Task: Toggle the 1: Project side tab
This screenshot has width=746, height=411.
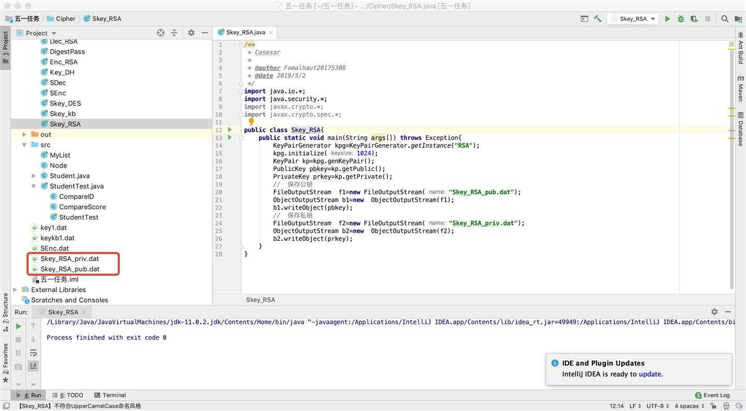Action: click(5, 47)
